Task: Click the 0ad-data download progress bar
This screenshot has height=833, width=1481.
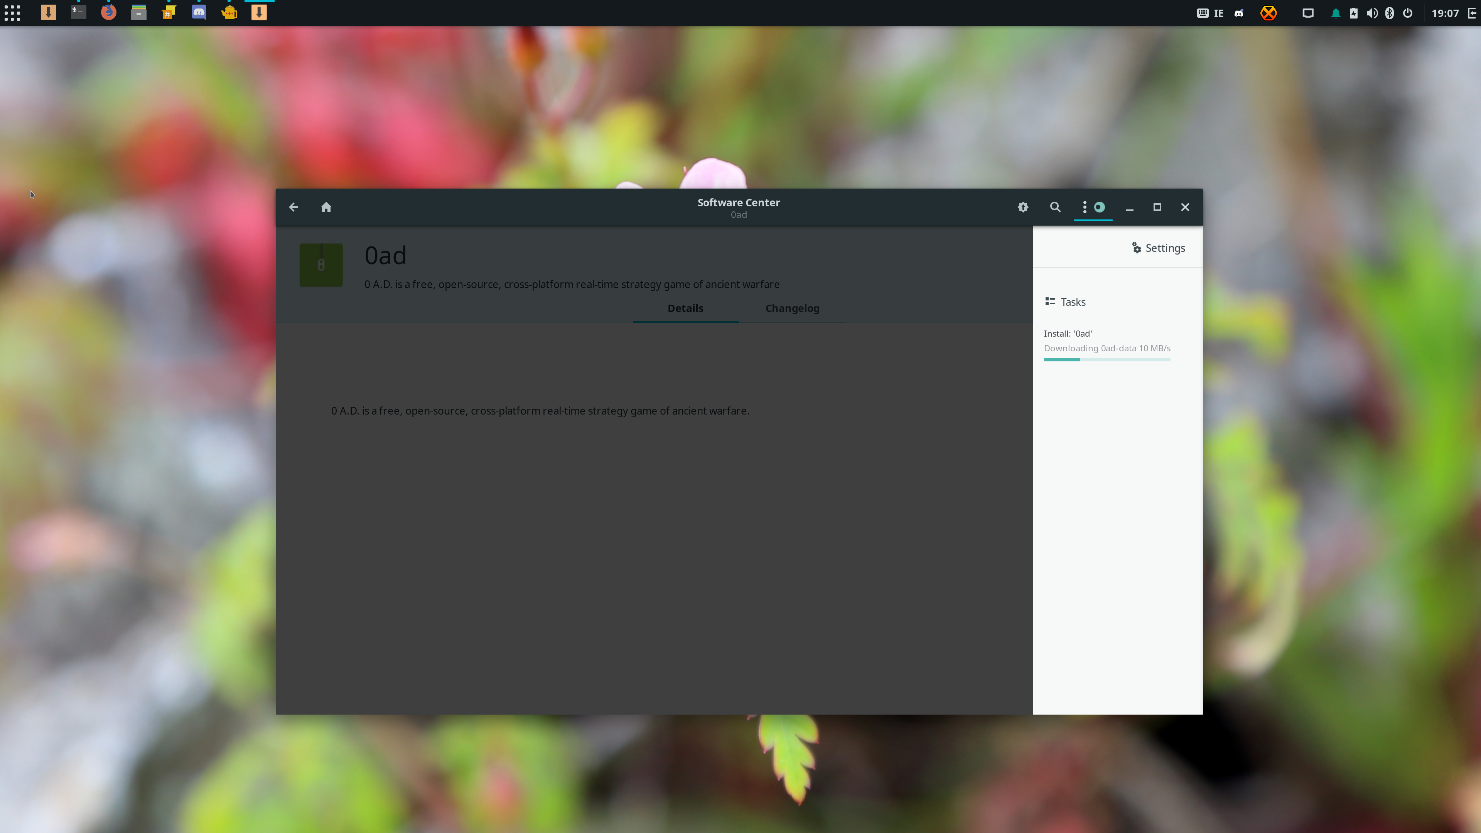Action: click(x=1107, y=360)
